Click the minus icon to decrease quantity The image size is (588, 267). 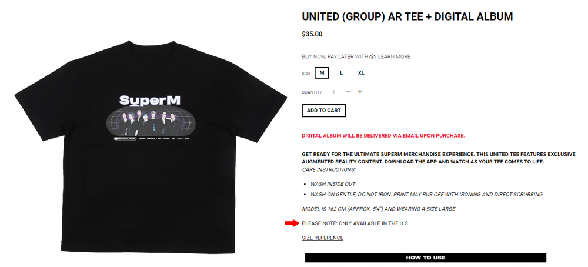point(348,92)
